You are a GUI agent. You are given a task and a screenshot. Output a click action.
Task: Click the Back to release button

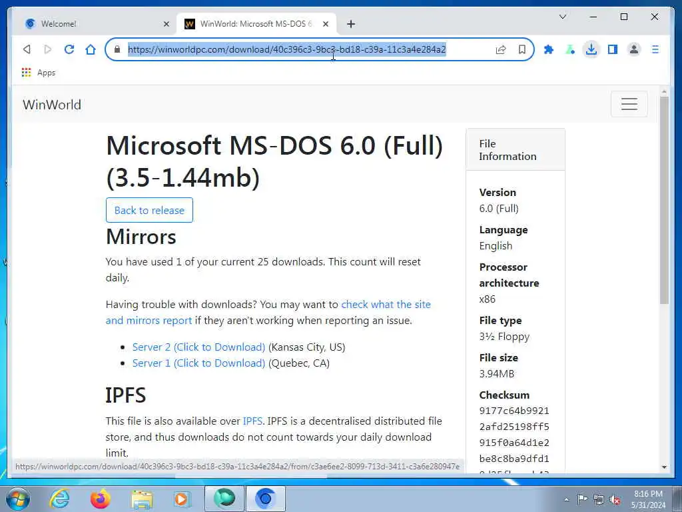(x=149, y=210)
